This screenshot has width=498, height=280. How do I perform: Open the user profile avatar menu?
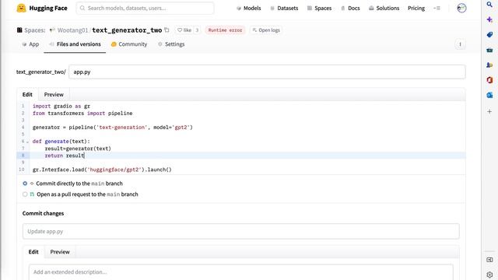click(x=461, y=8)
